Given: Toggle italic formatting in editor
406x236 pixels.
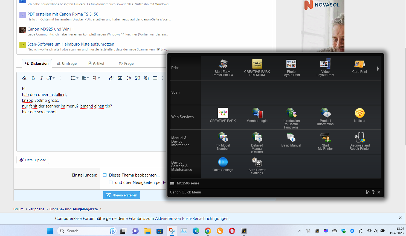Looking at the screenshot, I should [42, 78].
